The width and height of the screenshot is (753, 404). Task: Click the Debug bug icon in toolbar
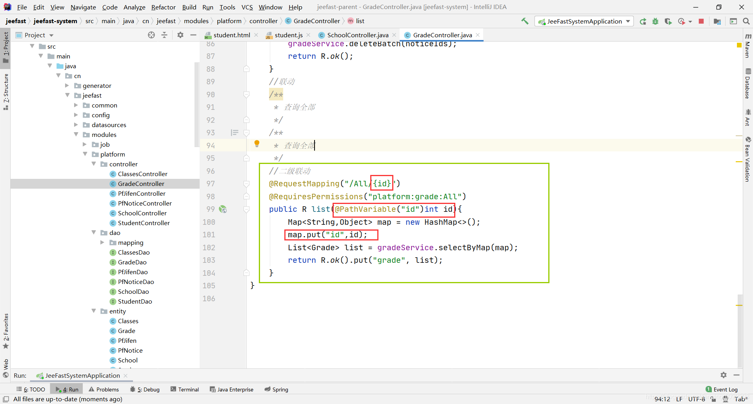655,21
